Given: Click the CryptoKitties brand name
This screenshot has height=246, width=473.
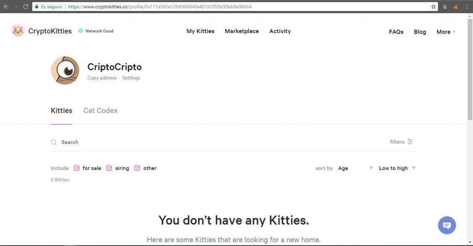Looking at the screenshot, I should point(50,31).
